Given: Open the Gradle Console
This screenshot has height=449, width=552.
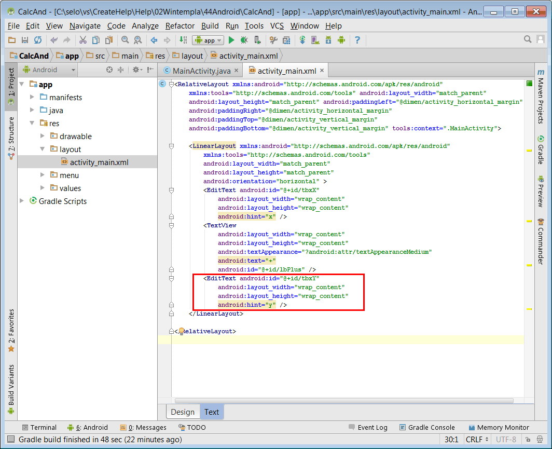Looking at the screenshot, I should 427,428.
